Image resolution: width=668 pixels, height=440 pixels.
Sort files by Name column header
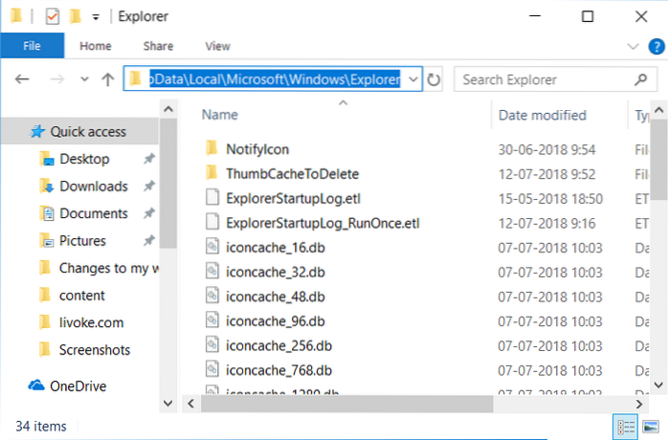pyautogui.click(x=220, y=115)
